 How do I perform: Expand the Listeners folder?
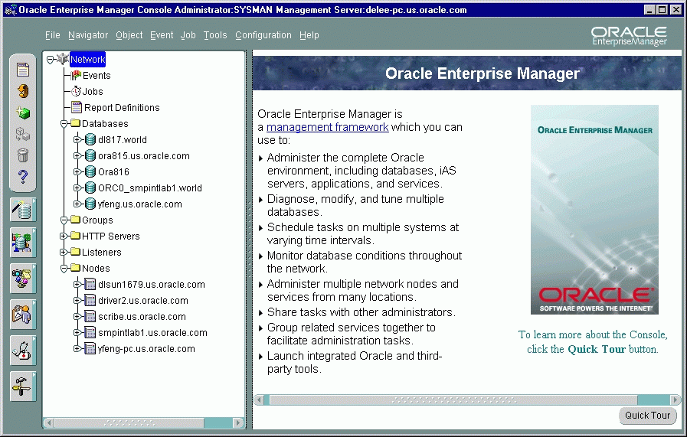pos(64,253)
